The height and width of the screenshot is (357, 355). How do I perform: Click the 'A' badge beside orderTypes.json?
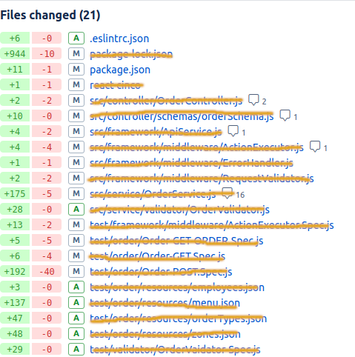tap(76, 318)
